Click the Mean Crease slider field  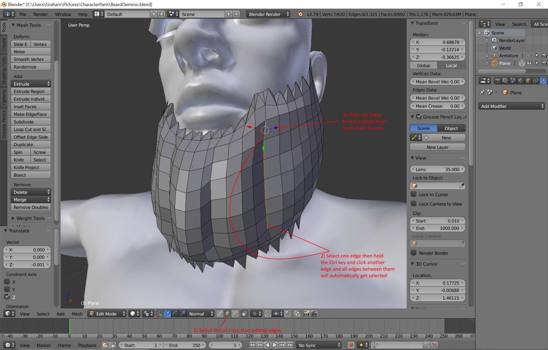[x=438, y=106]
